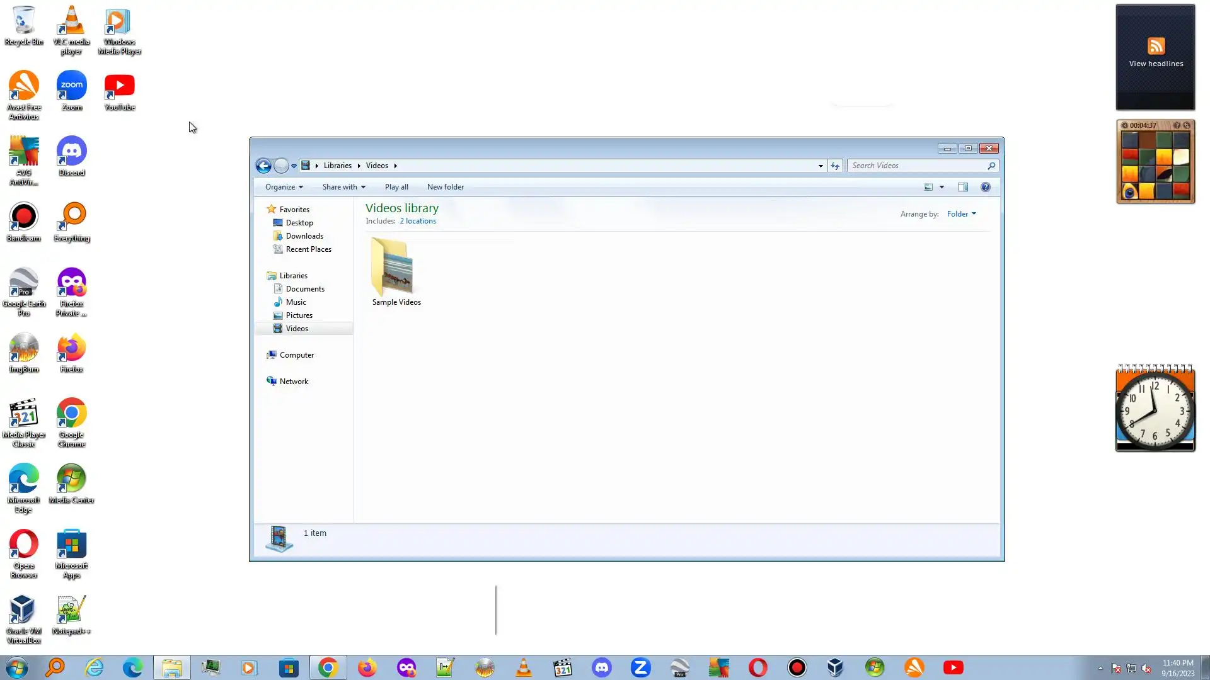The image size is (1210, 680).
Task: Click View headlines on feed gadget
Action: click(1155, 64)
